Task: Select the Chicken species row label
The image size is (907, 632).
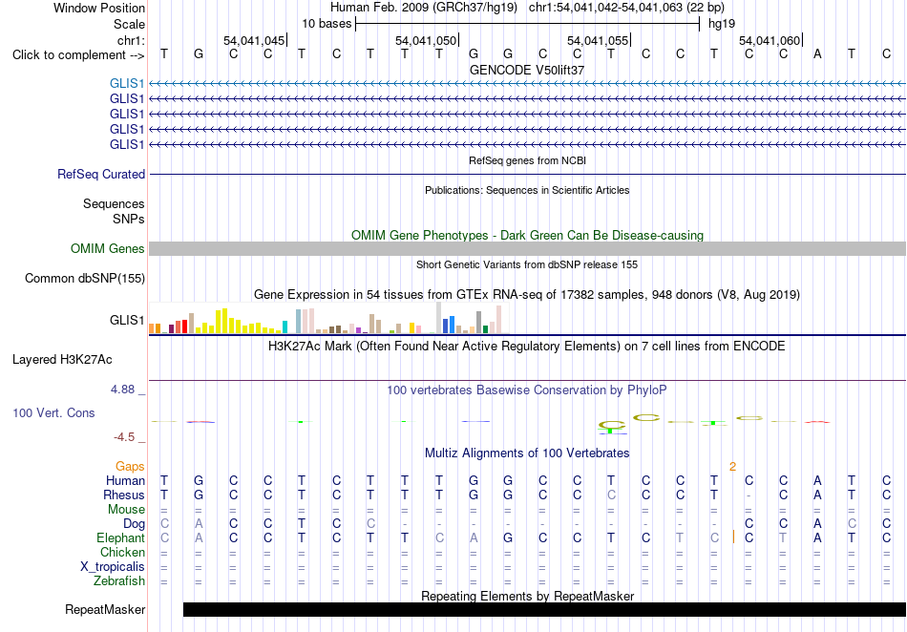Action: [x=122, y=552]
